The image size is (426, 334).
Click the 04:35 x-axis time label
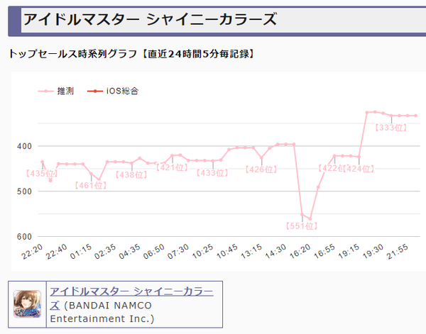coord(130,252)
